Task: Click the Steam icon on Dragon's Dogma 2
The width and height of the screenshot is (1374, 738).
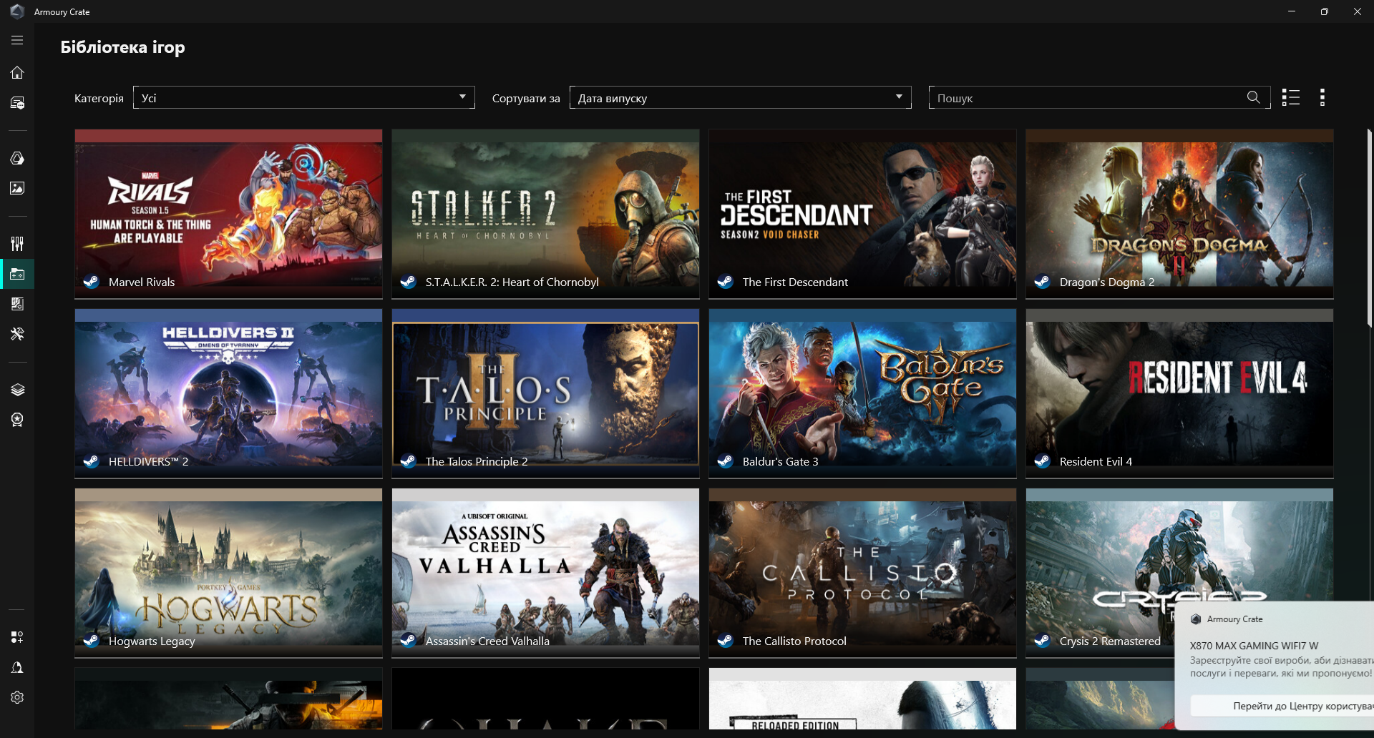Action: coord(1042,282)
